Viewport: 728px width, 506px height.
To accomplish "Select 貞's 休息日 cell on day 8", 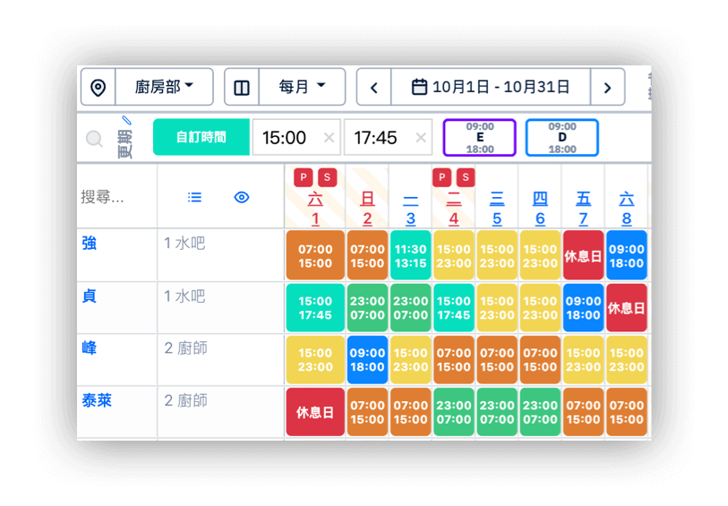I will pyautogui.click(x=626, y=308).
